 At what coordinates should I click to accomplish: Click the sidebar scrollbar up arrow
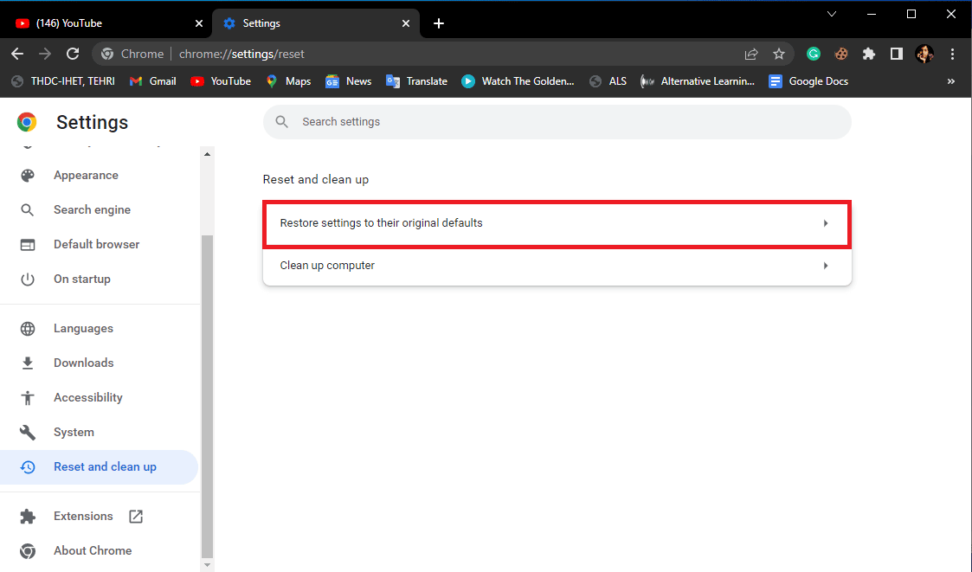207,154
